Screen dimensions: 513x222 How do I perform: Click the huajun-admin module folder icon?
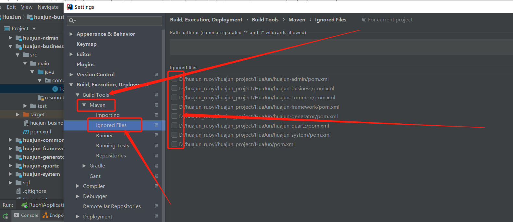tap(18, 38)
